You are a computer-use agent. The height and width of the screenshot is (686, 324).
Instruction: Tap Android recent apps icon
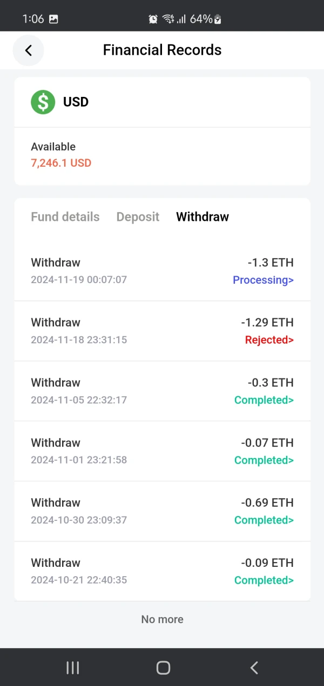pyautogui.click(x=73, y=668)
